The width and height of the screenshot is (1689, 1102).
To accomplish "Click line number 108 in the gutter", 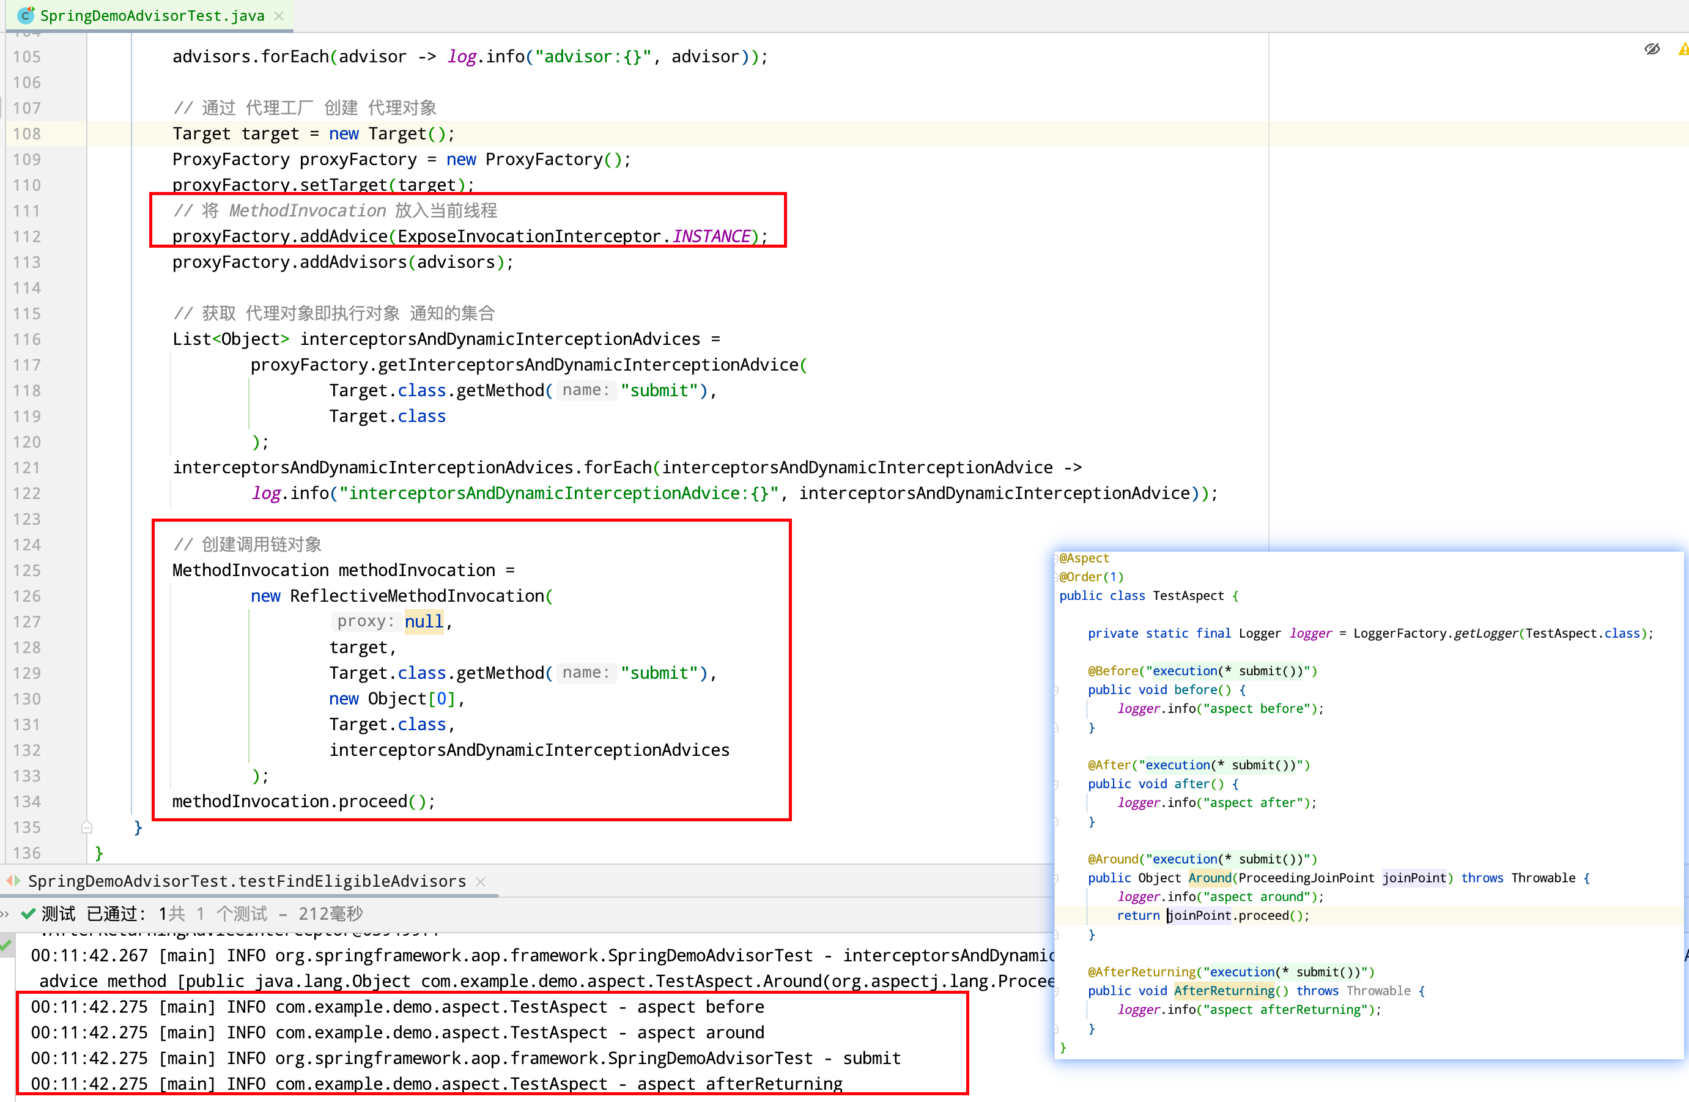I will pos(27,133).
